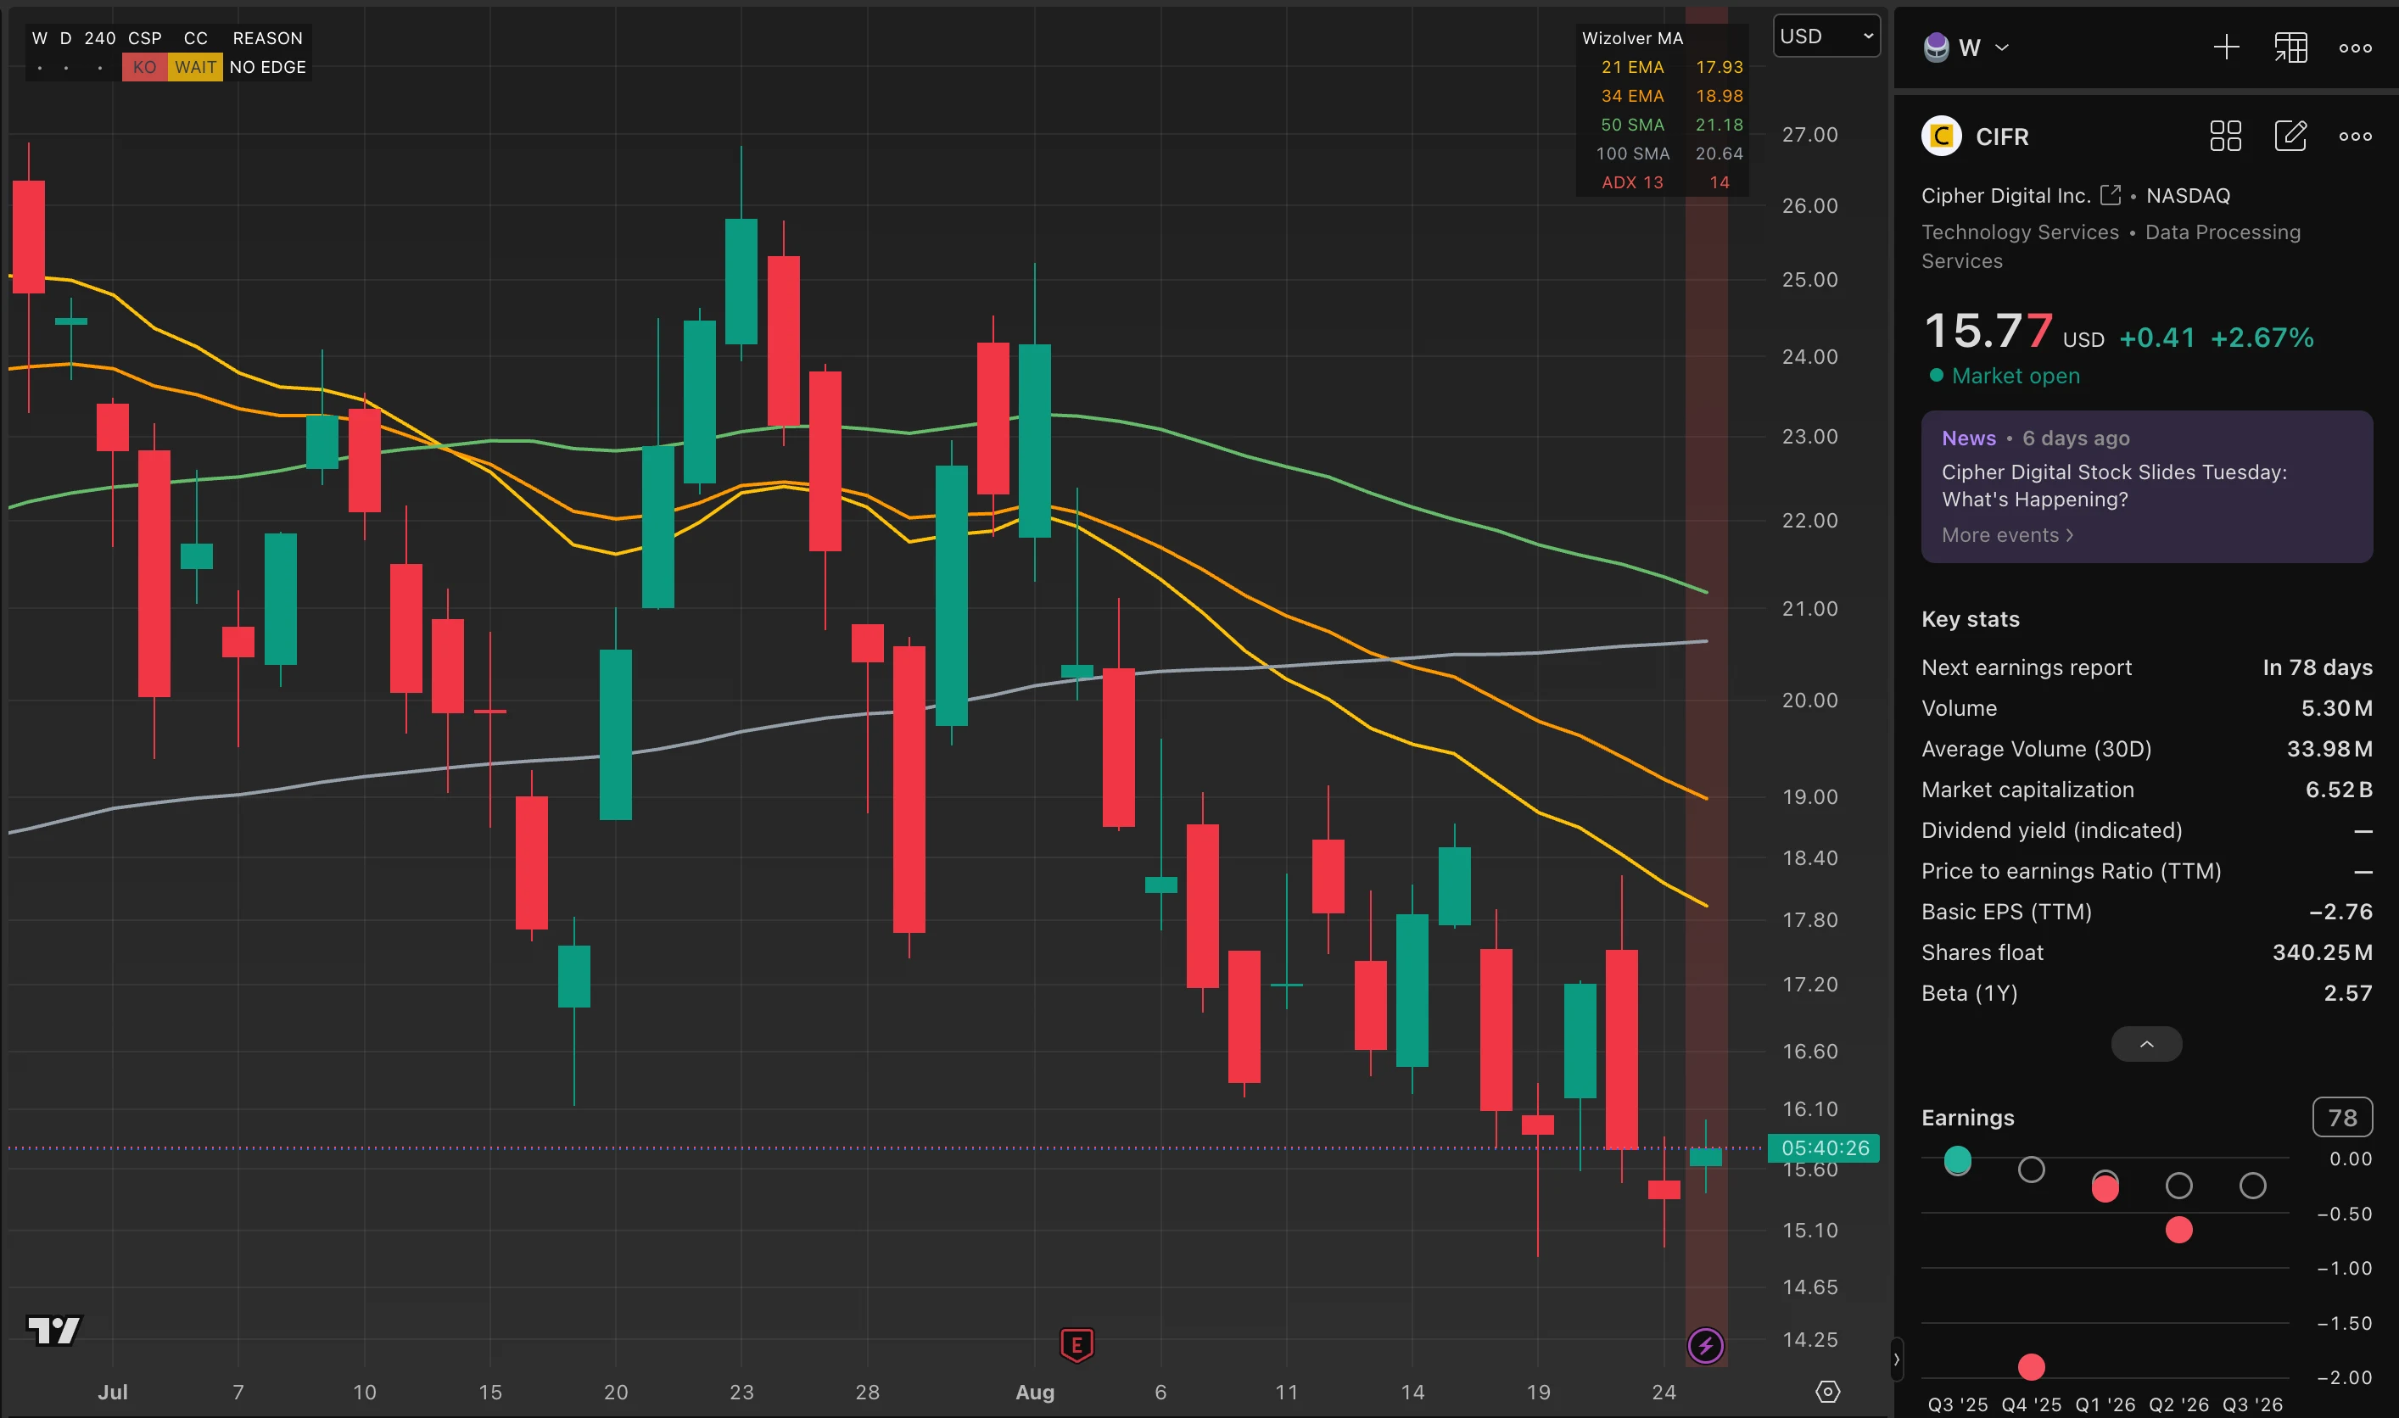Screen dimensions: 2399x1418
Task: Add symbol with the plus icon
Action: pos(2226,47)
